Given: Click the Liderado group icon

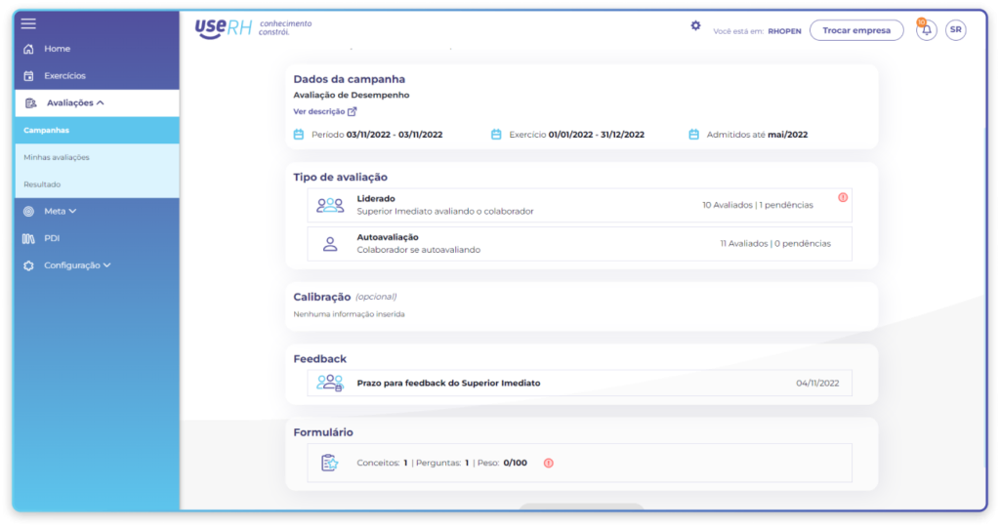Looking at the screenshot, I should tap(330, 205).
